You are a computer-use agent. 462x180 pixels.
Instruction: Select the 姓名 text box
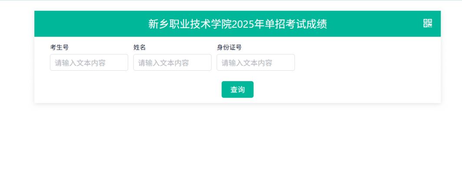pos(172,62)
